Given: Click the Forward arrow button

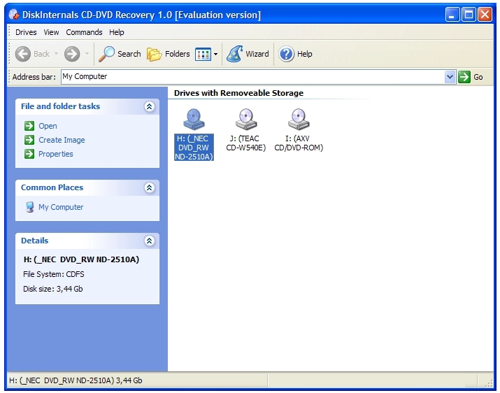Looking at the screenshot, I should [72, 54].
